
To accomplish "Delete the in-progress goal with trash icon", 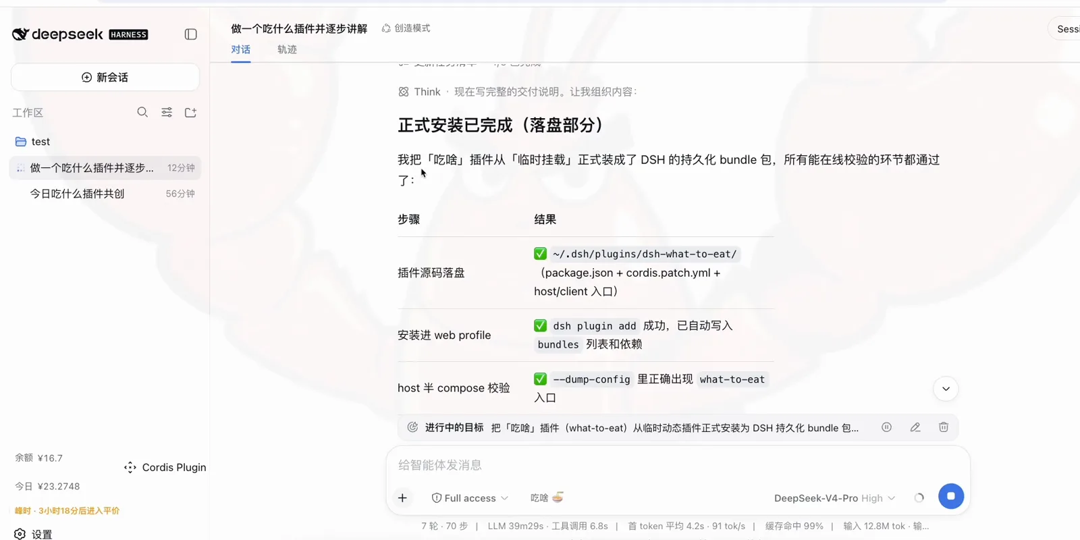I will (944, 427).
